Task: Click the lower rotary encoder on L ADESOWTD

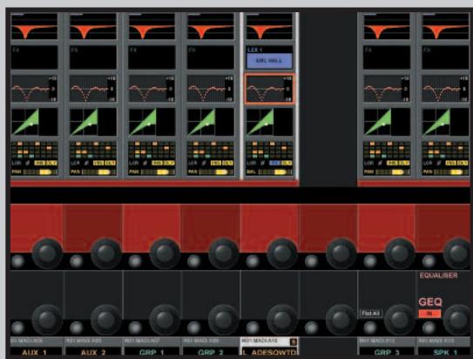Action: (x=282, y=320)
